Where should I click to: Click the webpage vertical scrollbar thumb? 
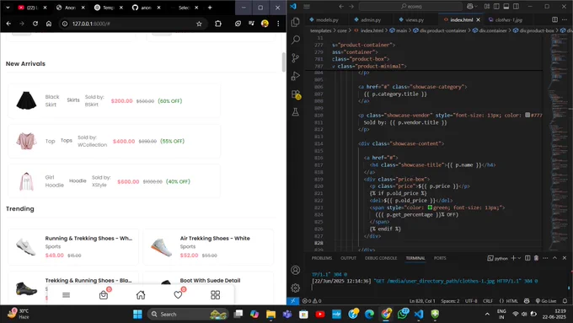(283, 62)
